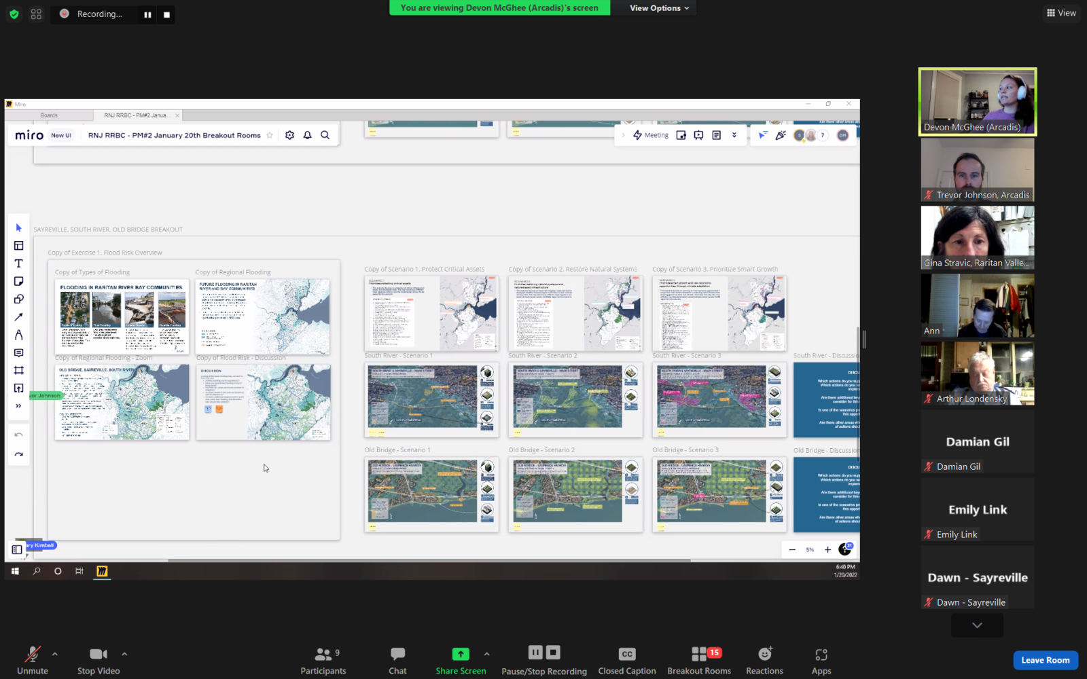Image resolution: width=1087 pixels, height=679 pixels.
Task: Stop recording with top-bar square button
Action: click(166, 14)
